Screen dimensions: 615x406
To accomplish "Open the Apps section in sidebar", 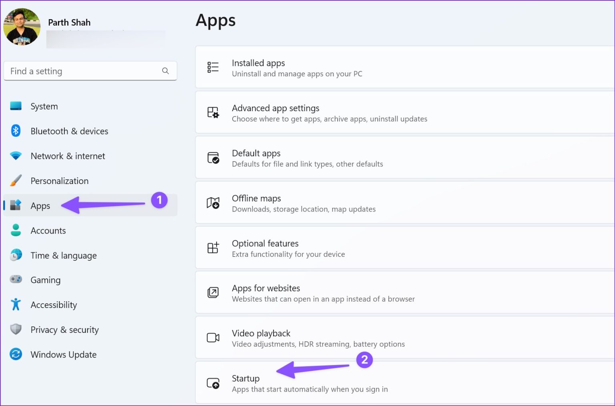I will tap(40, 205).
